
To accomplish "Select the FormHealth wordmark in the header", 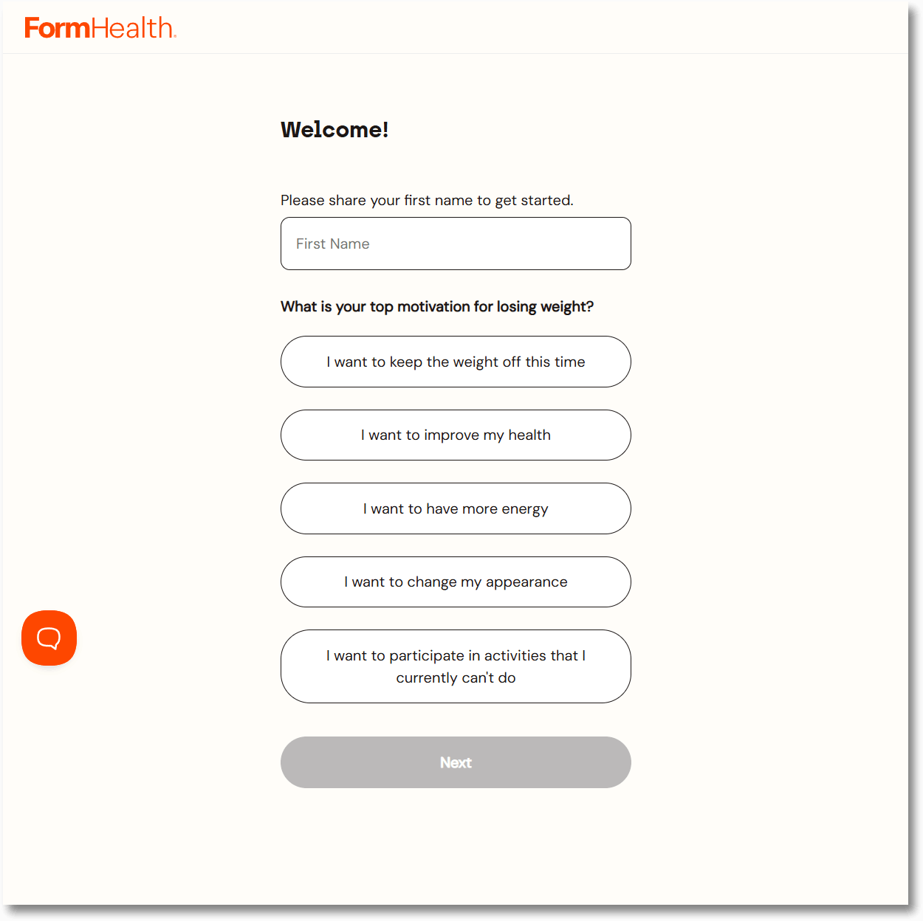I will [x=100, y=27].
